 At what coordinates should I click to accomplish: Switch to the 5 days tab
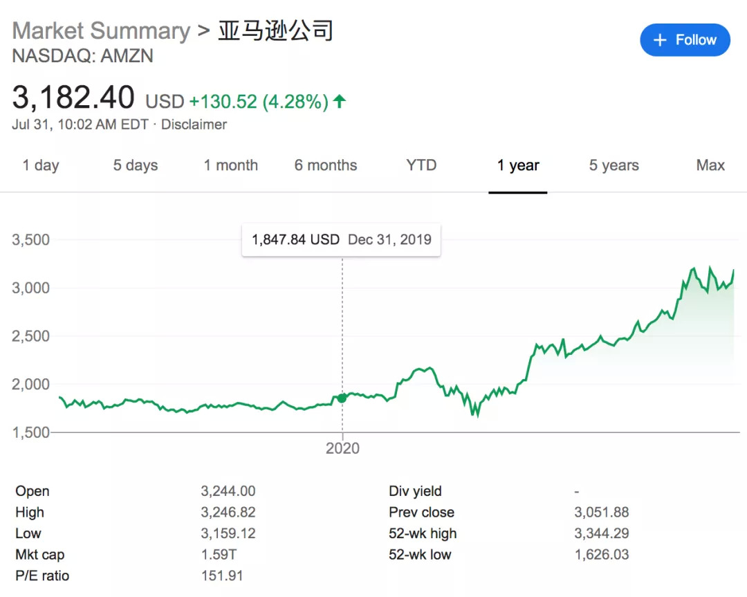coord(136,165)
